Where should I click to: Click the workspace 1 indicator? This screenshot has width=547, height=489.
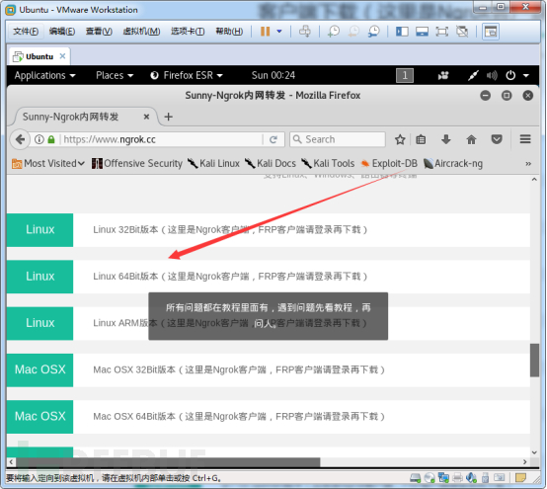(405, 75)
